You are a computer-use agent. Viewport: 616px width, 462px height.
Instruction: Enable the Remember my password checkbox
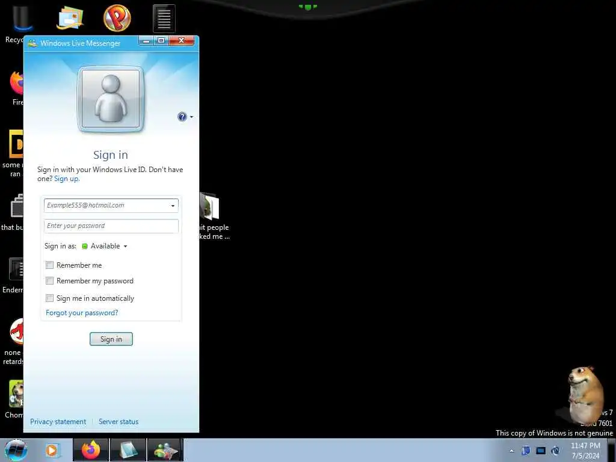click(x=49, y=281)
